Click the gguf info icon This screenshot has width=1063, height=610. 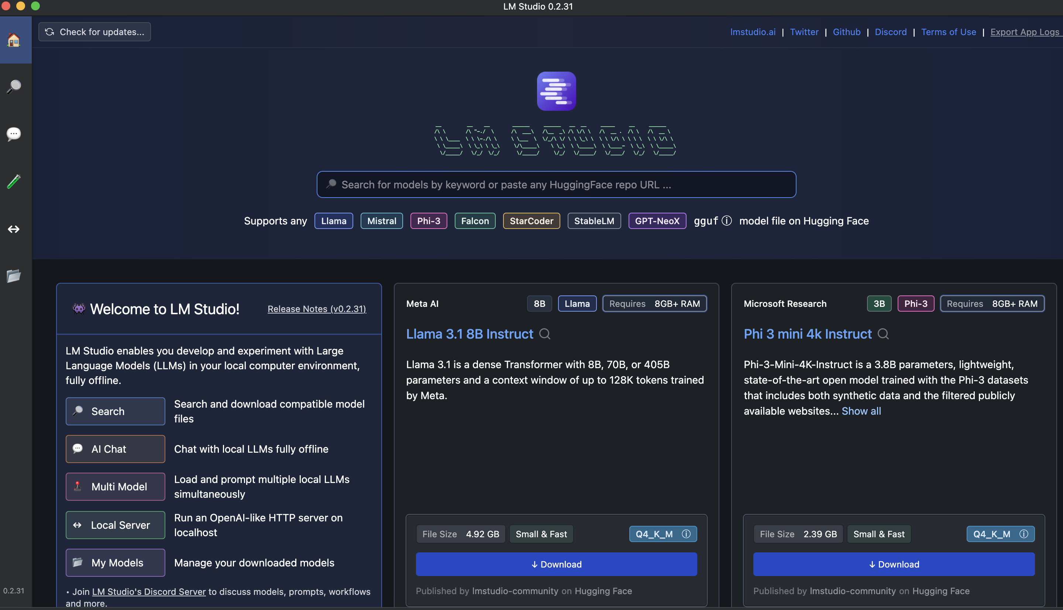point(727,221)
